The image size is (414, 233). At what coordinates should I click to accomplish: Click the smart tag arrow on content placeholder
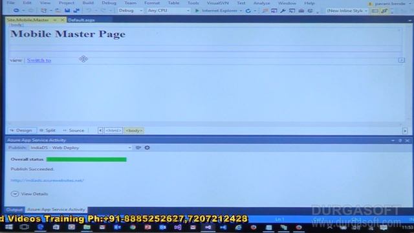pos(402,60)
